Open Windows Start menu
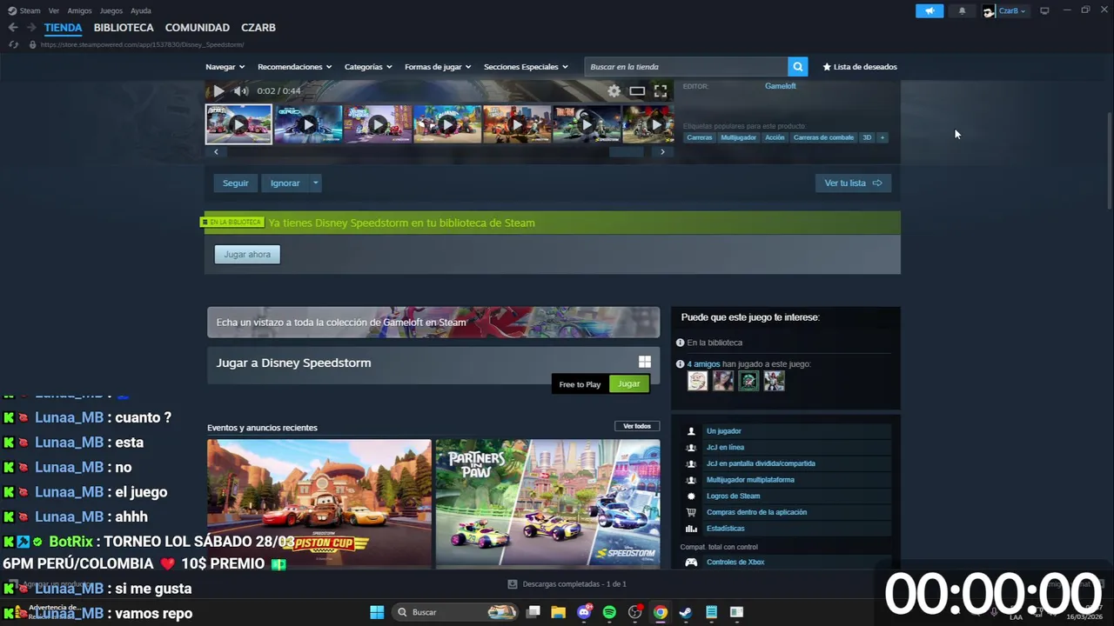 (x=377, y=612)
